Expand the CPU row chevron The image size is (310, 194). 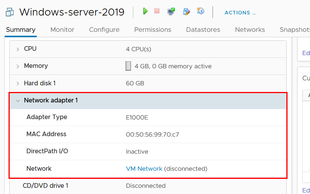(x=18, y=49)
